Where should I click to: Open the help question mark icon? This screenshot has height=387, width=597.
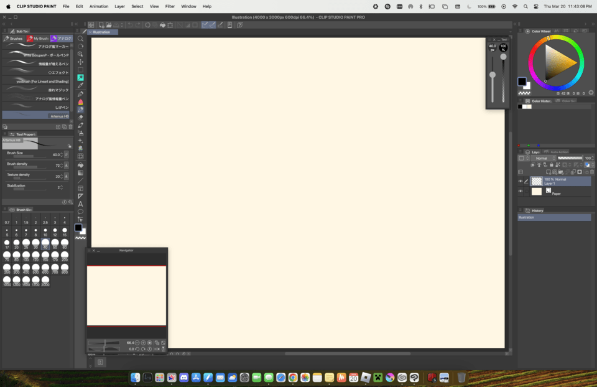pyautogui.click(x=240, y=25)
